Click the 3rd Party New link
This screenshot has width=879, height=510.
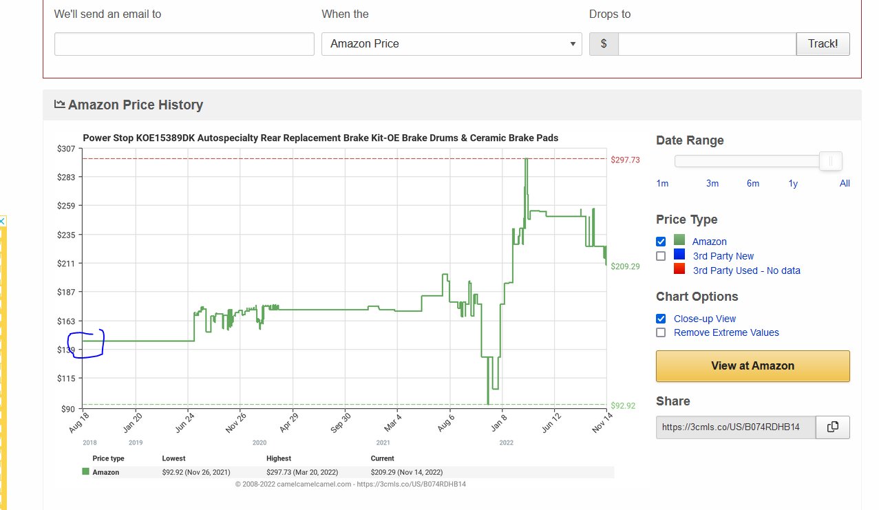point(723,256)
